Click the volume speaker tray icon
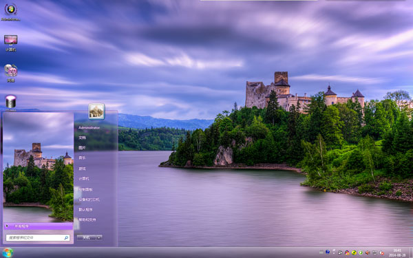 [x=368, y=252]
